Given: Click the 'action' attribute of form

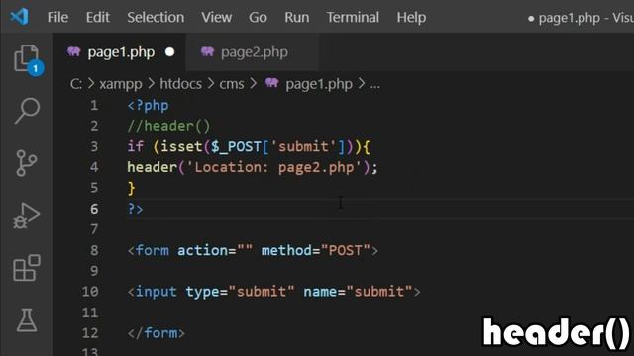Looking at the screenshot, I should click(202, 250).
